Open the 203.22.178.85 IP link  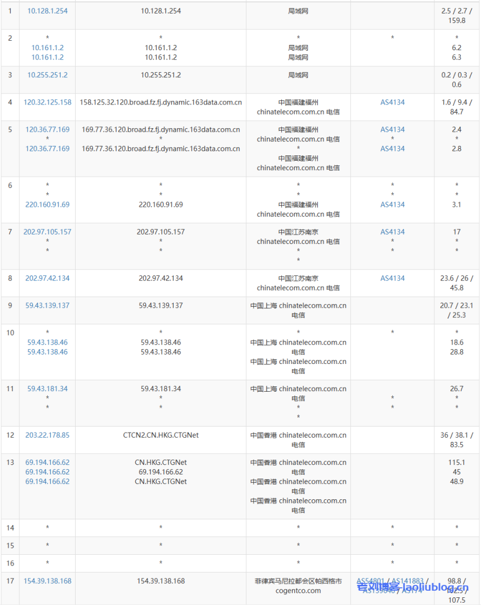click(x=47, y=435)
